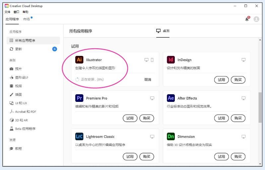Click desktop platform icon on Lightroom Classic card

pyautogui.click(x=152, y=137)
